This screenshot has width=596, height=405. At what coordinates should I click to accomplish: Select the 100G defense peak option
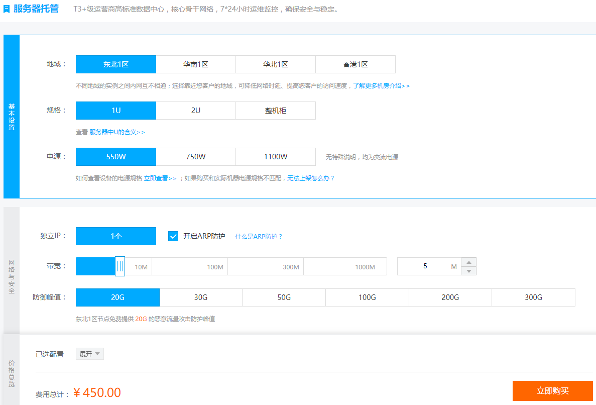pos(367,297)
